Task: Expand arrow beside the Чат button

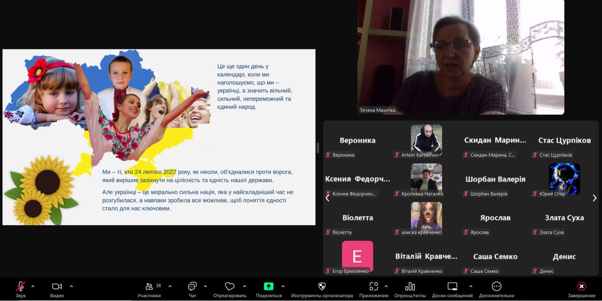Action: pos(205,286)
